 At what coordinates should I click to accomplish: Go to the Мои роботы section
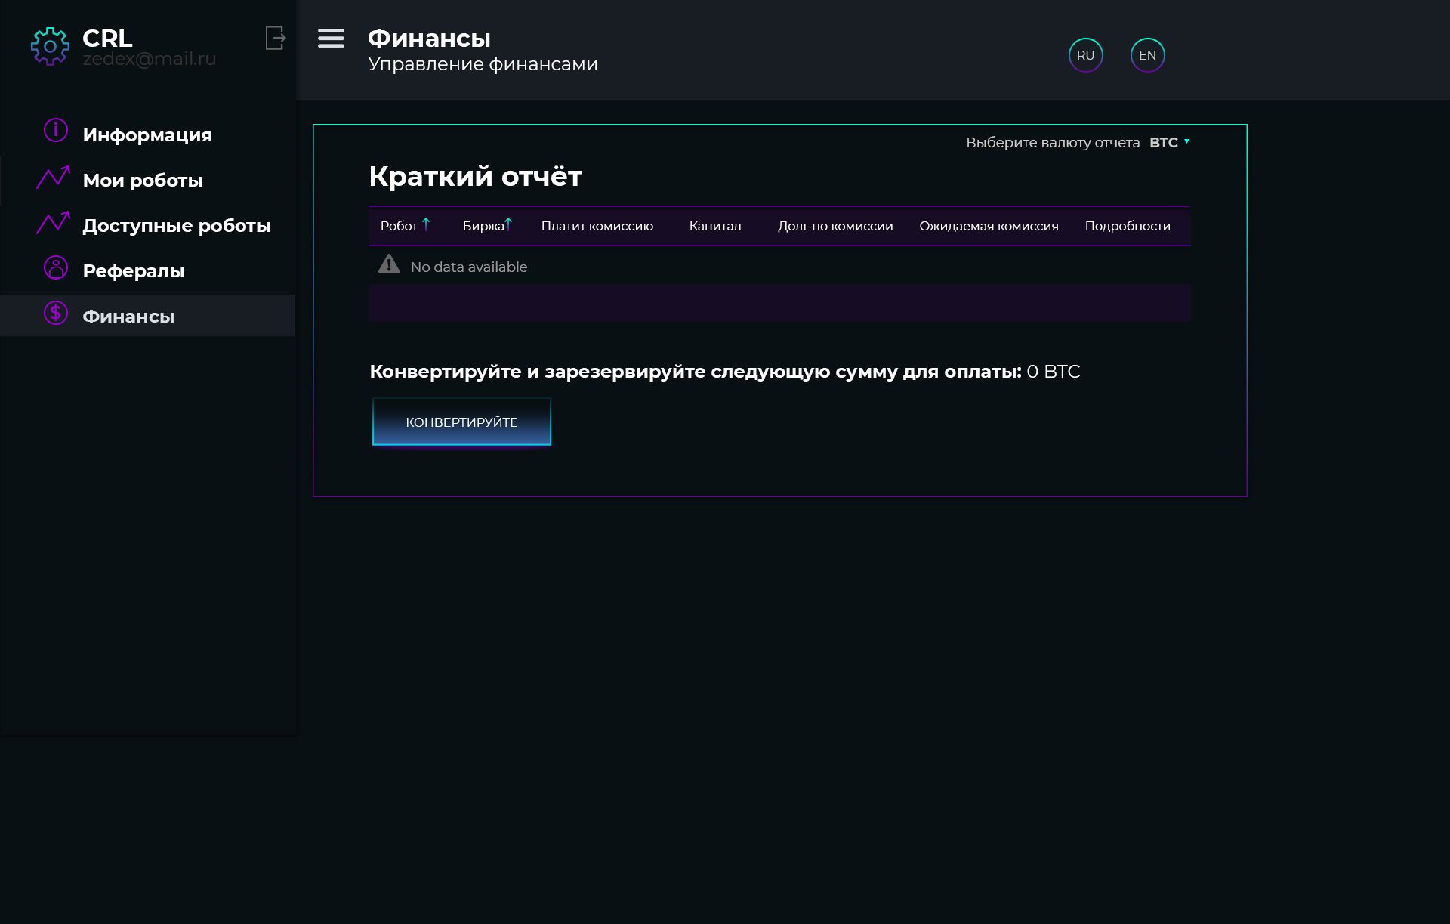(143, 181)
